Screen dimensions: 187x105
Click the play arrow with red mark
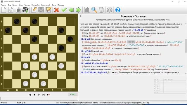tap(48, 94)
